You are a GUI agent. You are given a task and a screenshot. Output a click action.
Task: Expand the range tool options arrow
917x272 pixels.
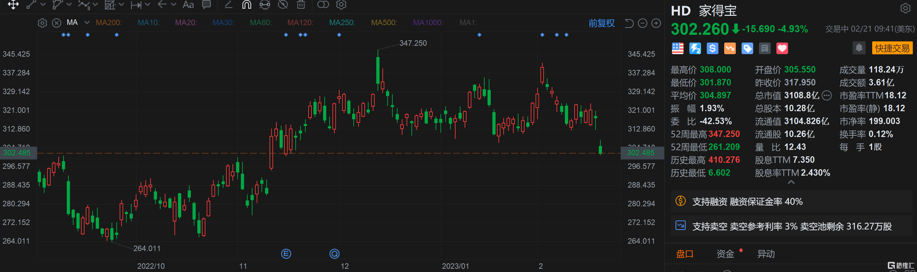(147, 5)
